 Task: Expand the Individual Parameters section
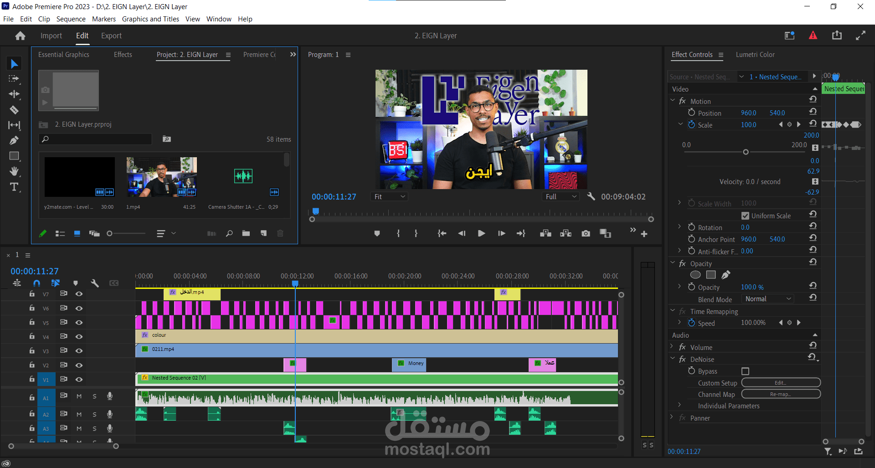pos(679,405)
